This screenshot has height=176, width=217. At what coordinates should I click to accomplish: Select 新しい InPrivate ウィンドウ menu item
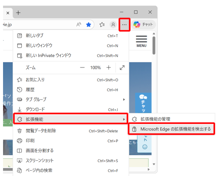[71, 55]
